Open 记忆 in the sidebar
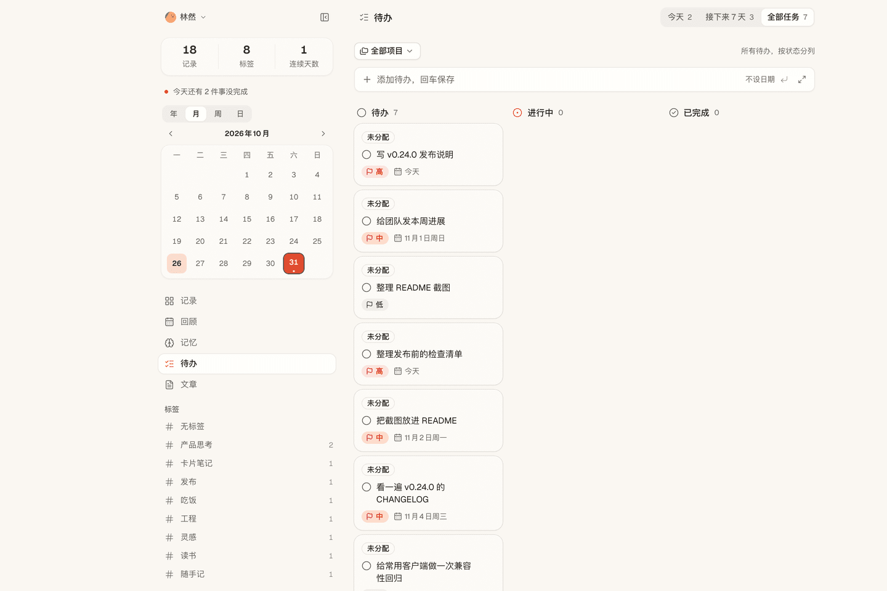 pos(247,343)
